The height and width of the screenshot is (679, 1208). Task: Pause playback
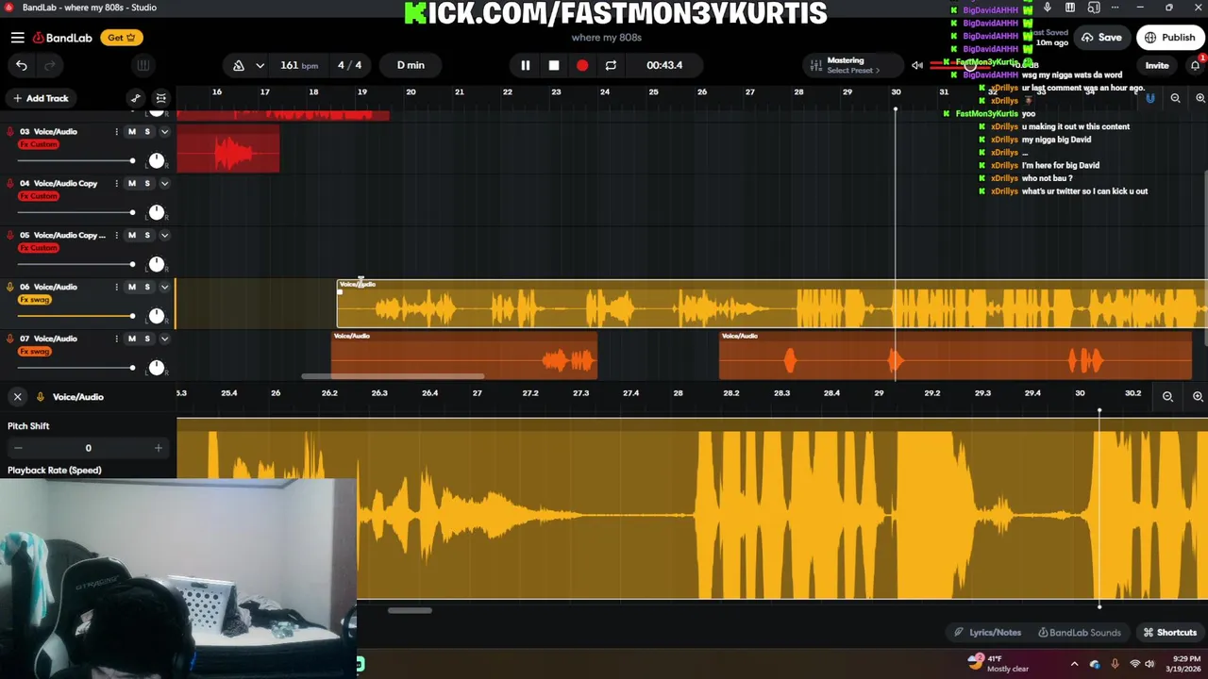tap(526, 65)
